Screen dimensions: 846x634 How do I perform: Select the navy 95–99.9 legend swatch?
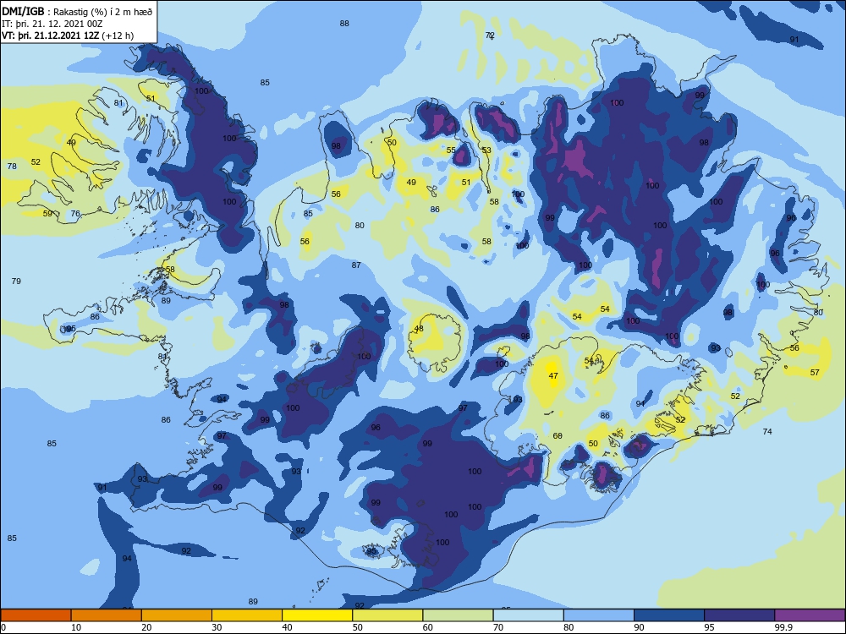pyautogui.click(x=739, y=615)
